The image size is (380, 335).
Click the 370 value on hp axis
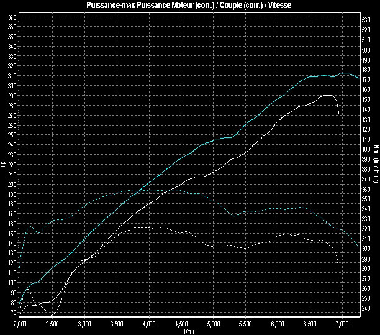click(x=12, y=18)
